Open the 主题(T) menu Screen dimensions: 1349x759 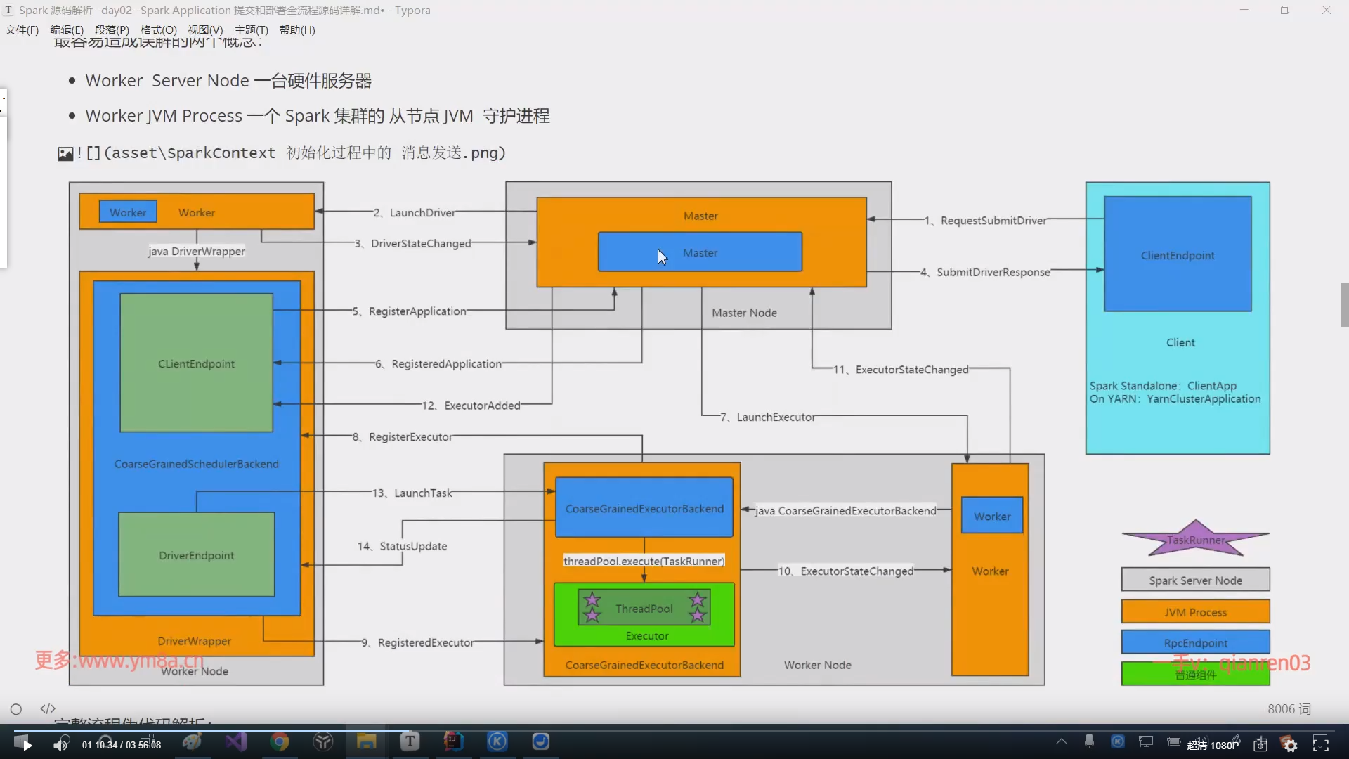click(251, 30)
